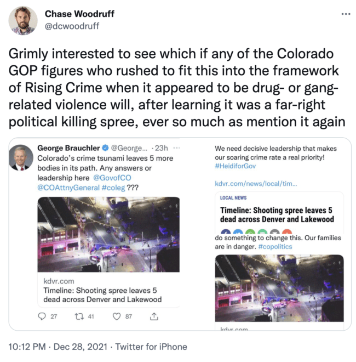Click George Brauchler's profile picture
356x362 pixels.
coord(21,157)
